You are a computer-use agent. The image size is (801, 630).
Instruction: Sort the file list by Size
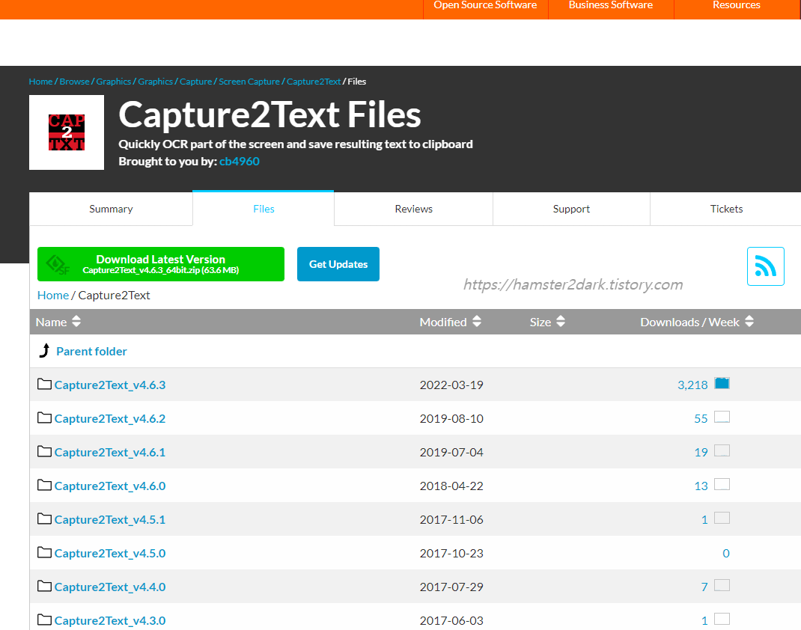point(547,322)
